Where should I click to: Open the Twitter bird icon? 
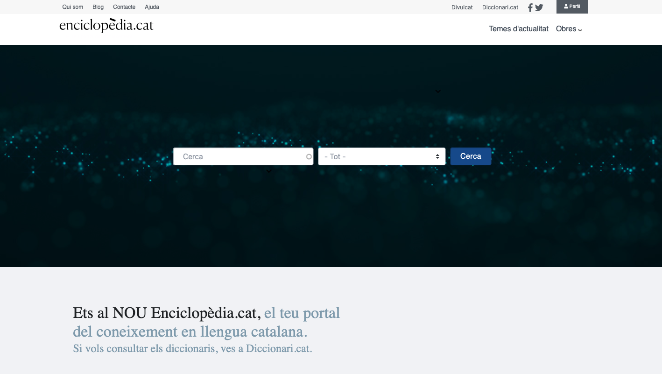(539, 7)
